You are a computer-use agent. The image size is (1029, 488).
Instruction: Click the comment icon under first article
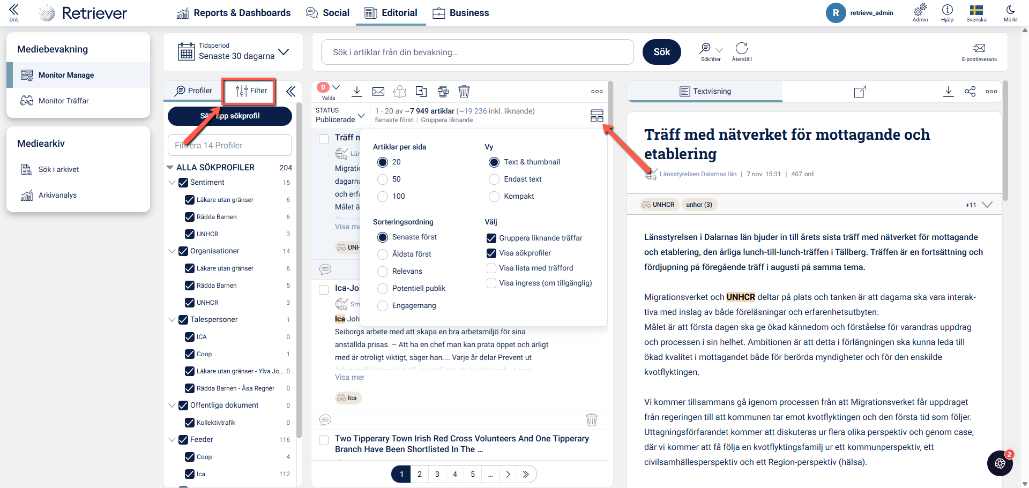point(325,269)
